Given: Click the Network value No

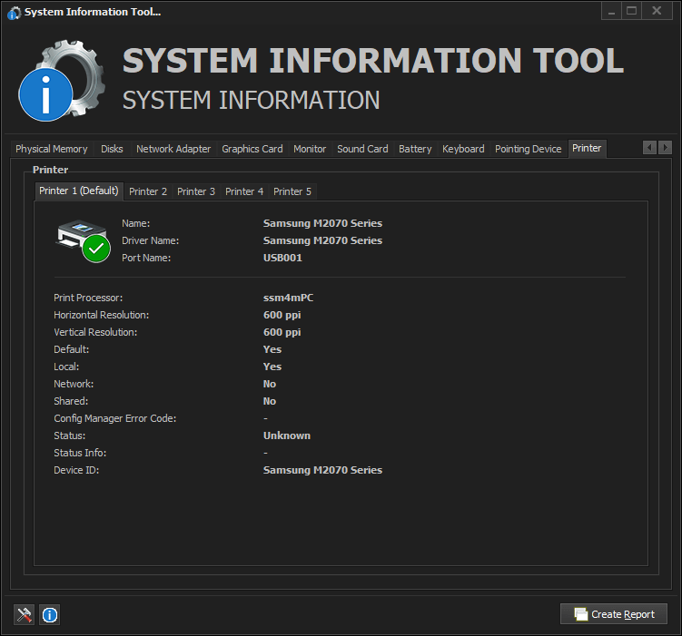Looking at the screenshot, I should (x=270, y=384).
